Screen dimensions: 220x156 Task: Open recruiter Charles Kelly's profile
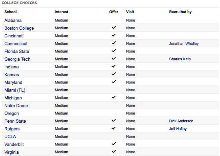point(180,59)
